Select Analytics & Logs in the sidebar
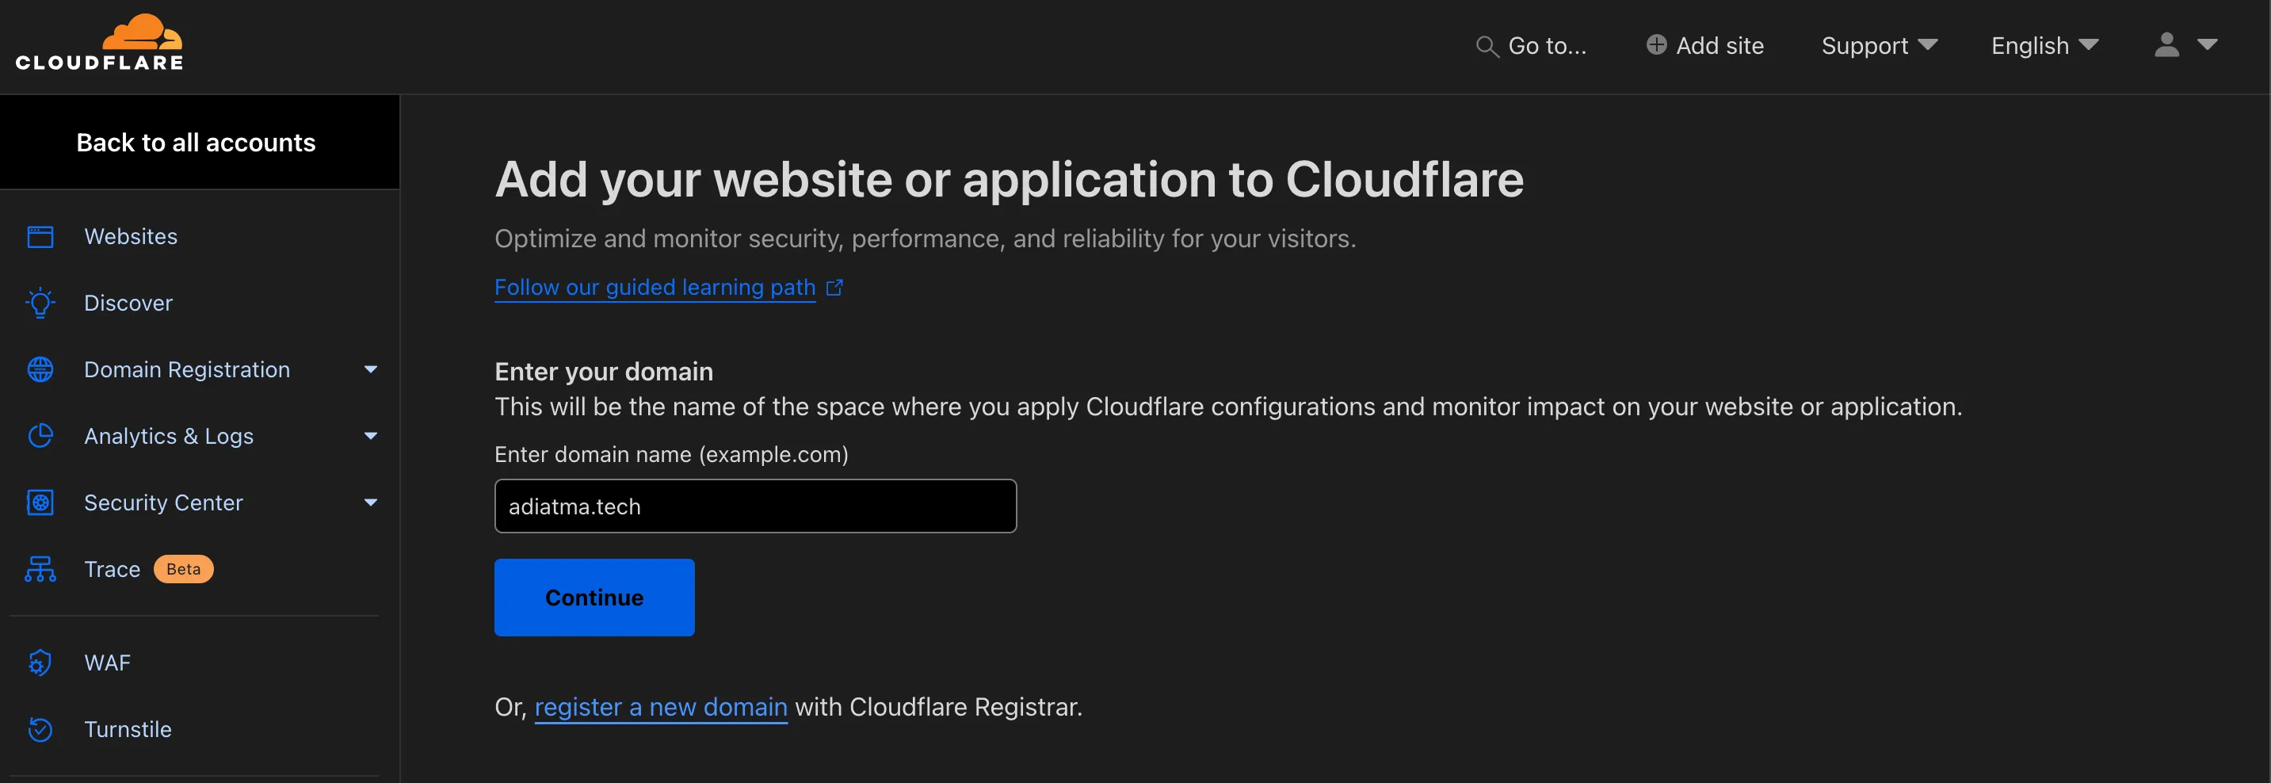Image resolution: width=2271 pixels, height=783 pixels. pyautogui.click(x=169, y=436)
